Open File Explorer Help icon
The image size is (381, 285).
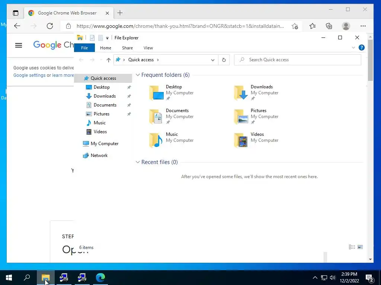tap(362, 47)
